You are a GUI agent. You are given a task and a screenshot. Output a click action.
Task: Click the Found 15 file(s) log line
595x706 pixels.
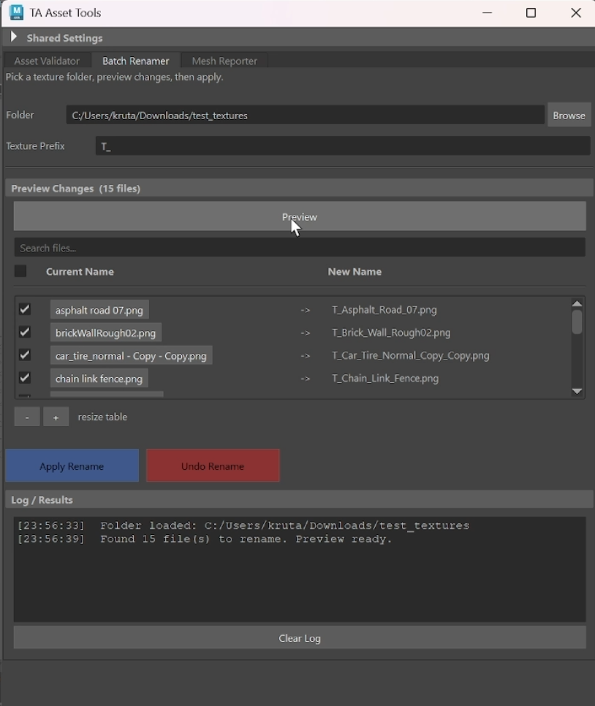coord(205,539)
